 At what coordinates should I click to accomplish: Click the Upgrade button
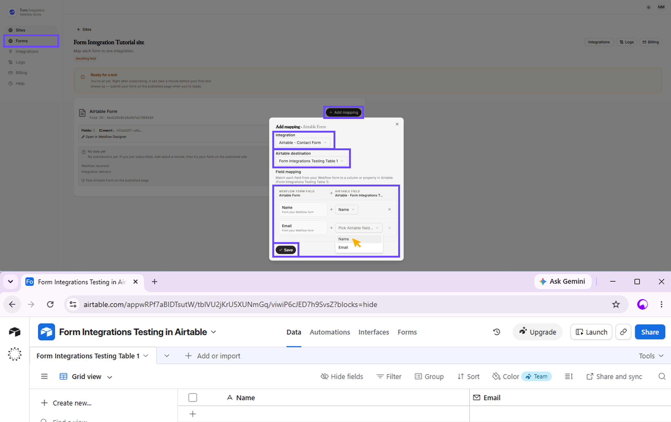537,332
